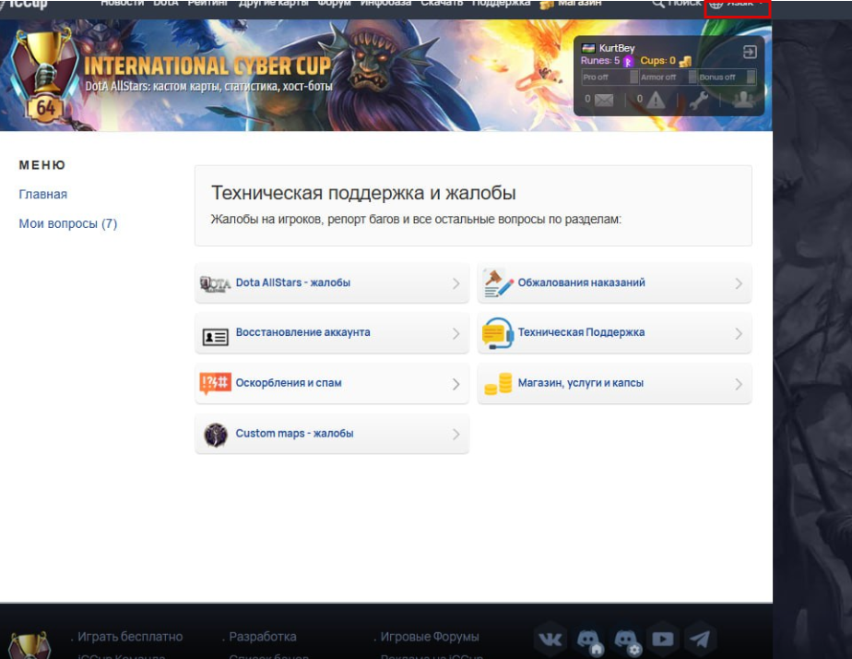Open the wrench settings icon
Image resolution: width=852 pixels, height=659 pixels.
click(x=699, y=100)
